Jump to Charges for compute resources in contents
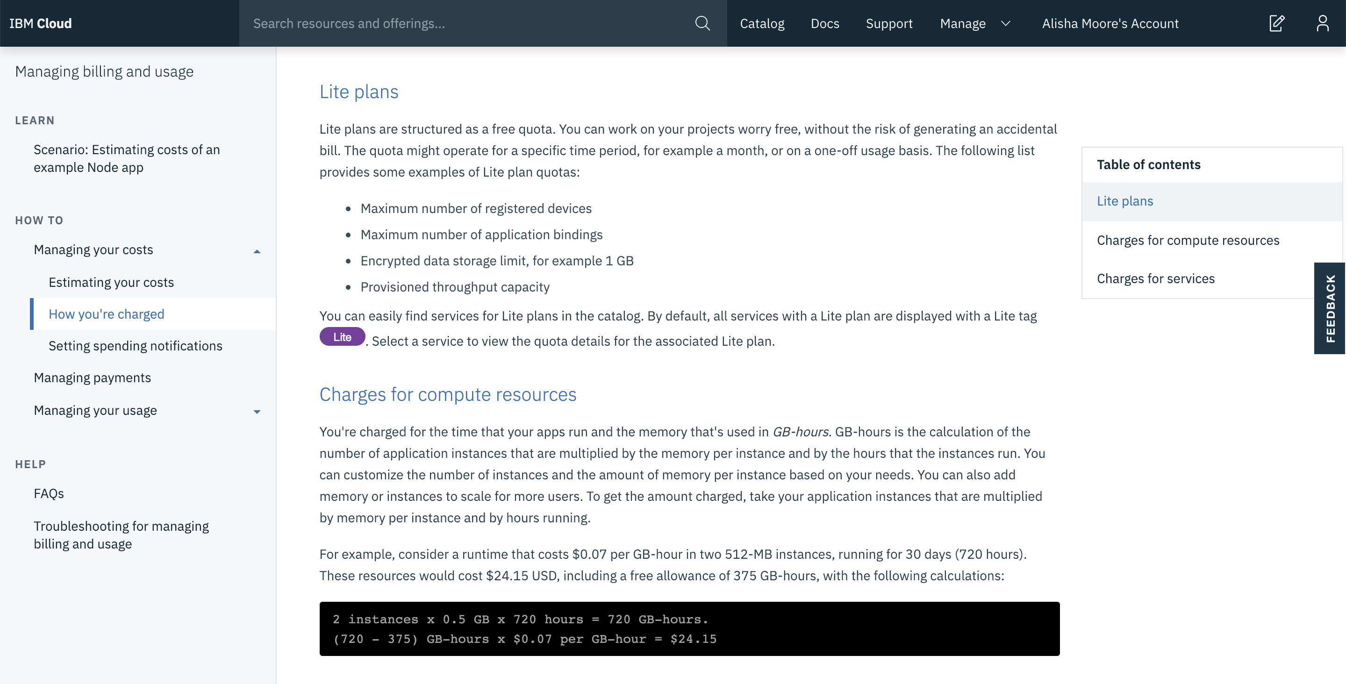 (x=1188, y=240)
